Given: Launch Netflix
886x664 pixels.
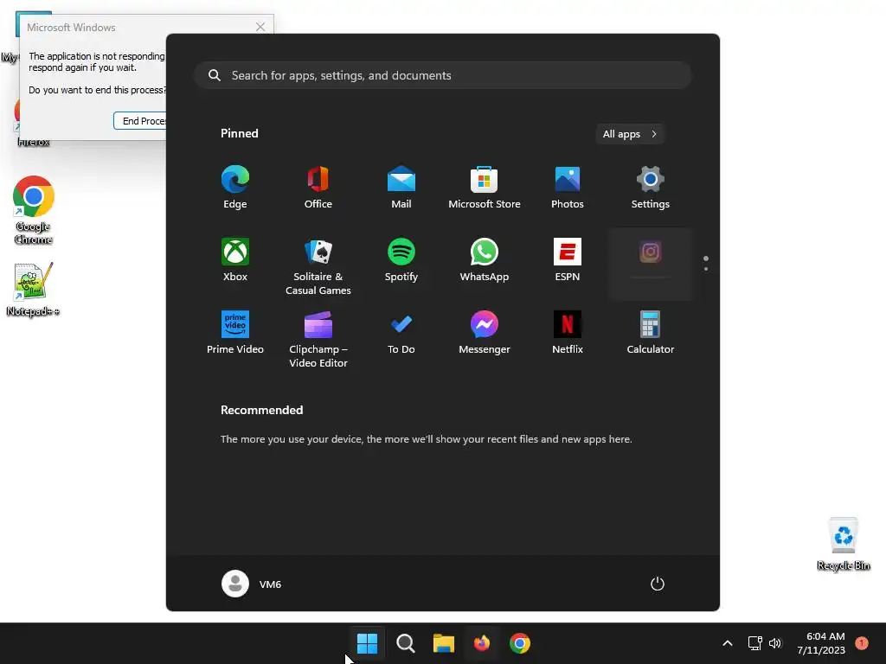Looking at the screenshot, I should coord(568,333).
